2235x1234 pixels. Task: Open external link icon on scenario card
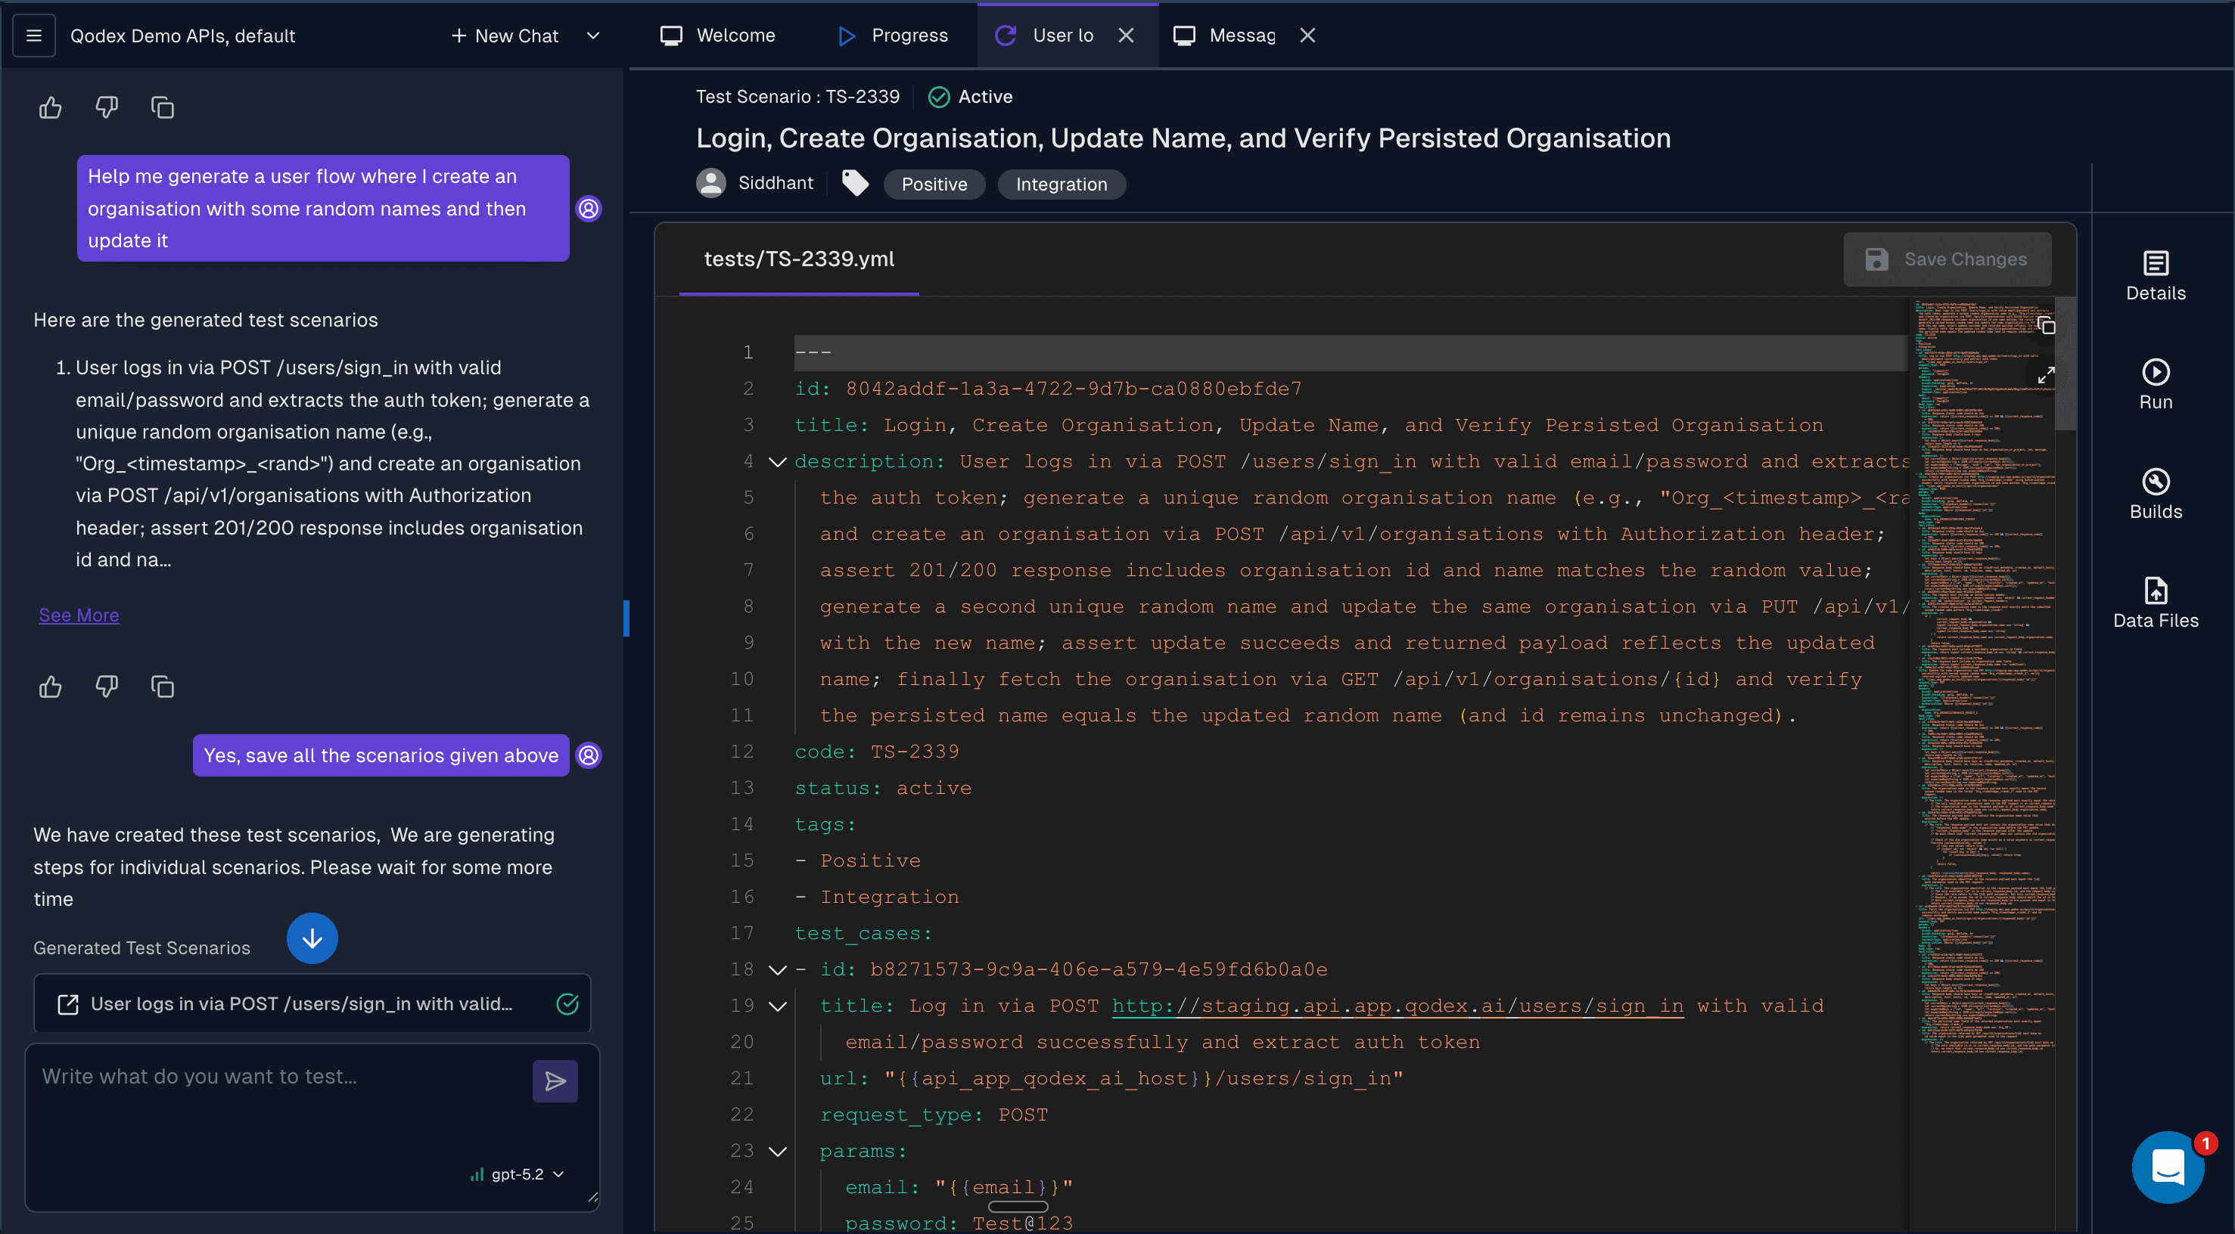67,1004
